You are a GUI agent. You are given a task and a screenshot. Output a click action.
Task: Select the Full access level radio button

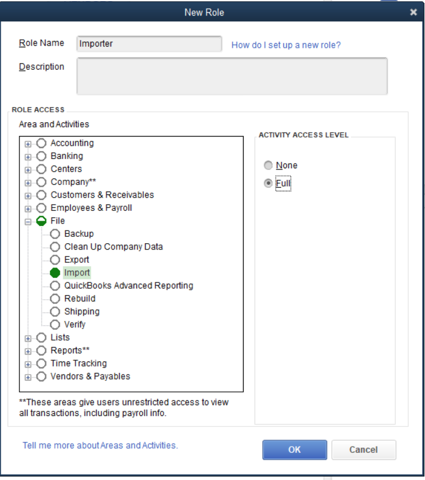(x=268, y=183)
